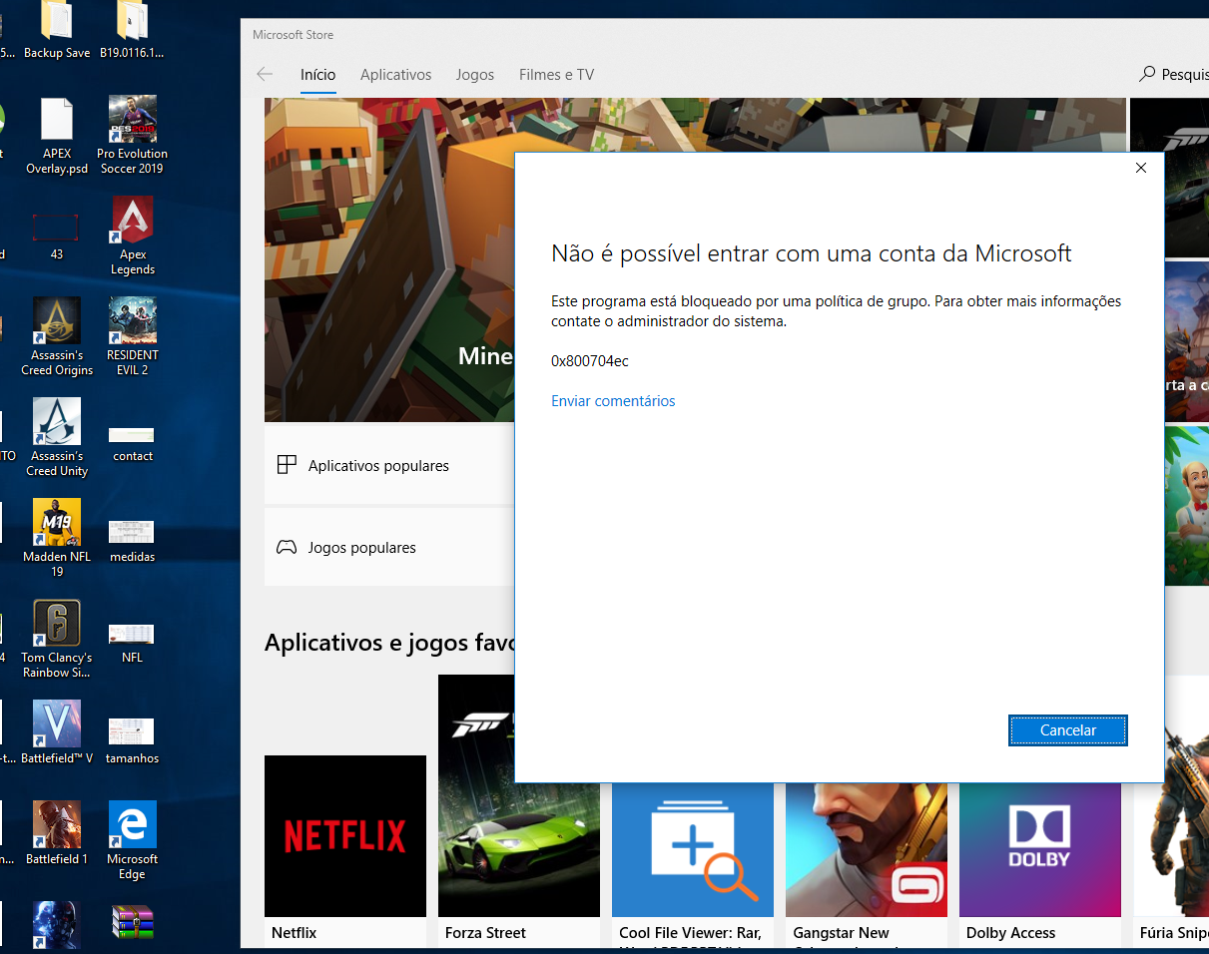Click the "Microsoft Store" window title text
This screenshot has height=954, width=1209.
(293, 35)
